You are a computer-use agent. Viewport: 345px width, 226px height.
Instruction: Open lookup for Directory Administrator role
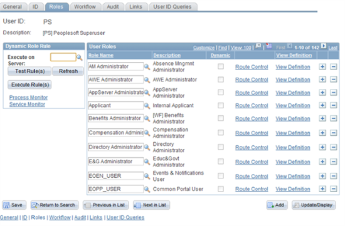pyautogui.click(x=147, y=147)
